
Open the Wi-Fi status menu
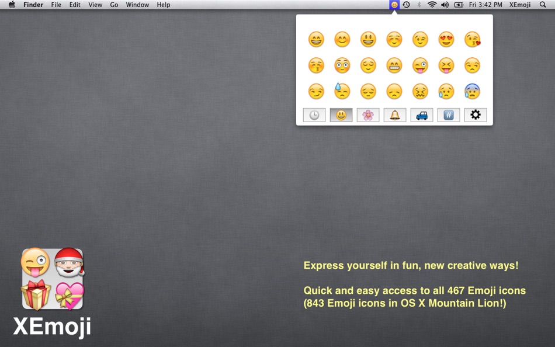pyautogui.click(x=432, y=5)
